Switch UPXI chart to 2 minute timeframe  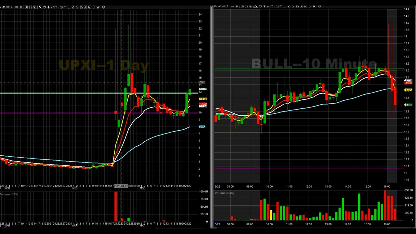[x=73, y=7]
